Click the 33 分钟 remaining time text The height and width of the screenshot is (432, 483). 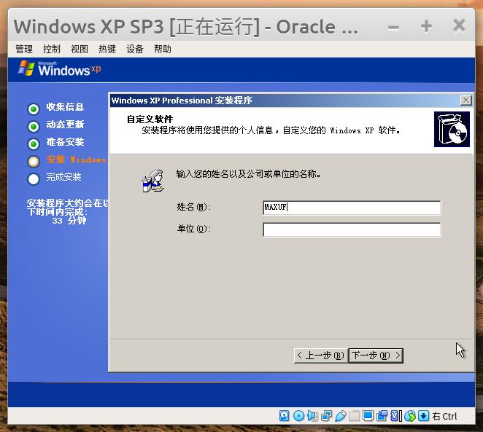[x=69, y=221]
